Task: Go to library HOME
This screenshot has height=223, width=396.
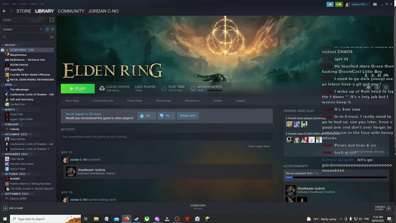Action: 7,20
